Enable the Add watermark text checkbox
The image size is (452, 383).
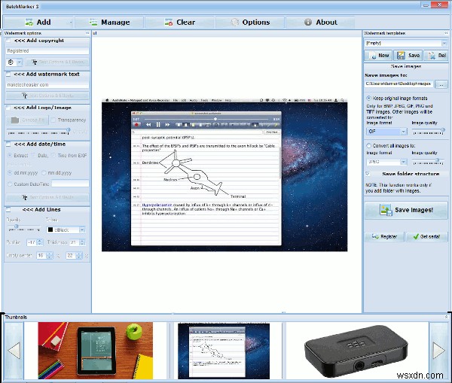coord(8,74)
